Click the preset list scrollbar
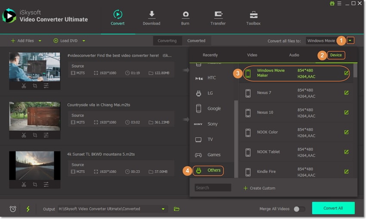The height and width of the screenshot is (219, 366). point(355,71)
